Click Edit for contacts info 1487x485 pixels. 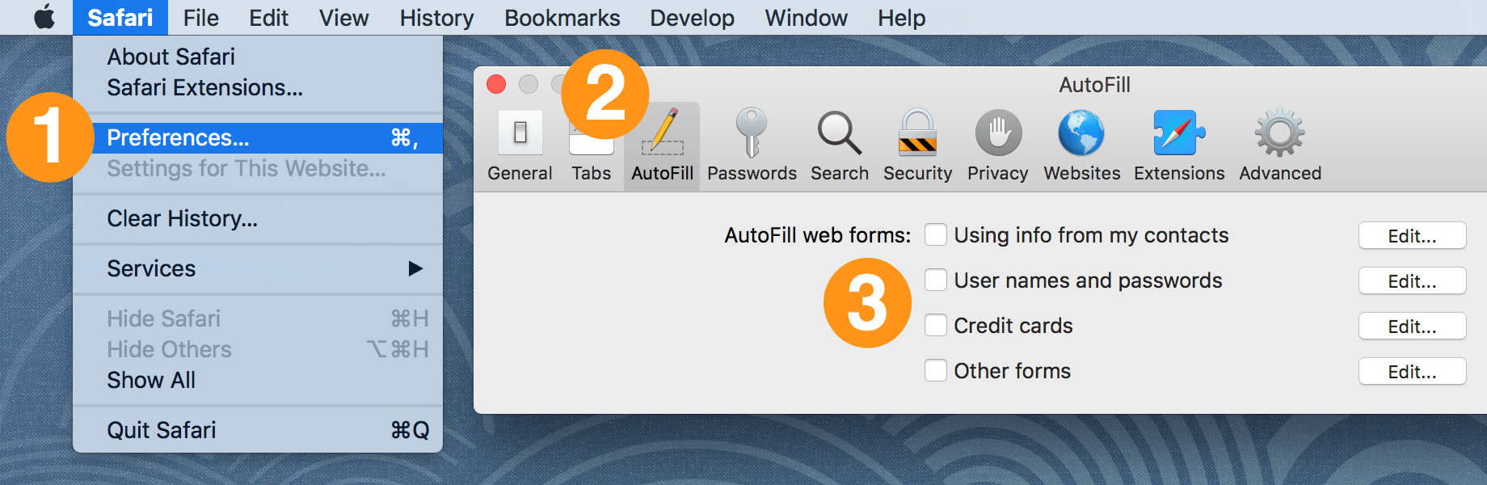(1412, 236)
